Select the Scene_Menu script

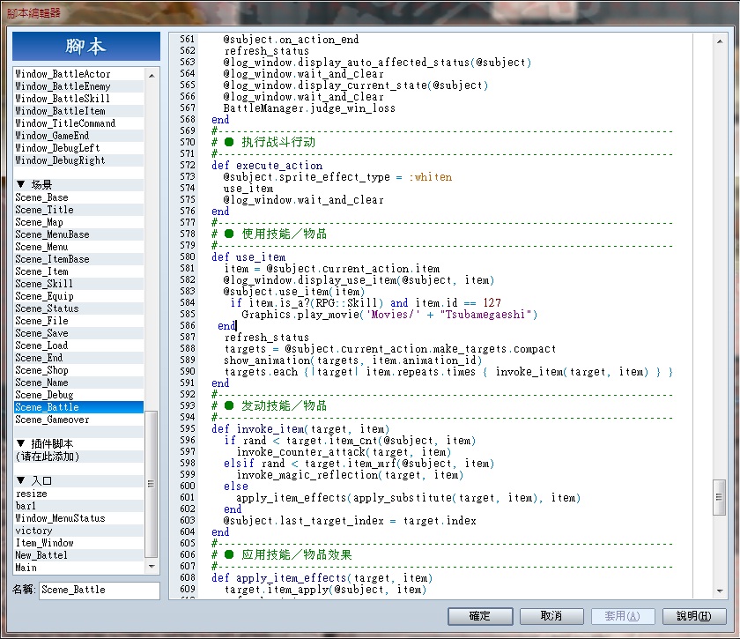click(78, 247)
